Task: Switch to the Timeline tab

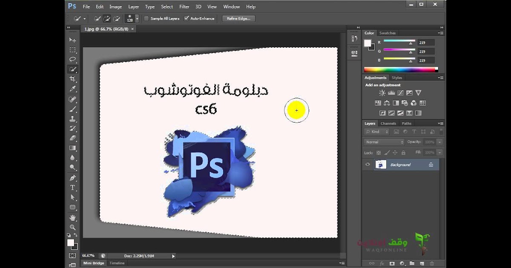Action: pyautogui.click(x=117, y=263)
